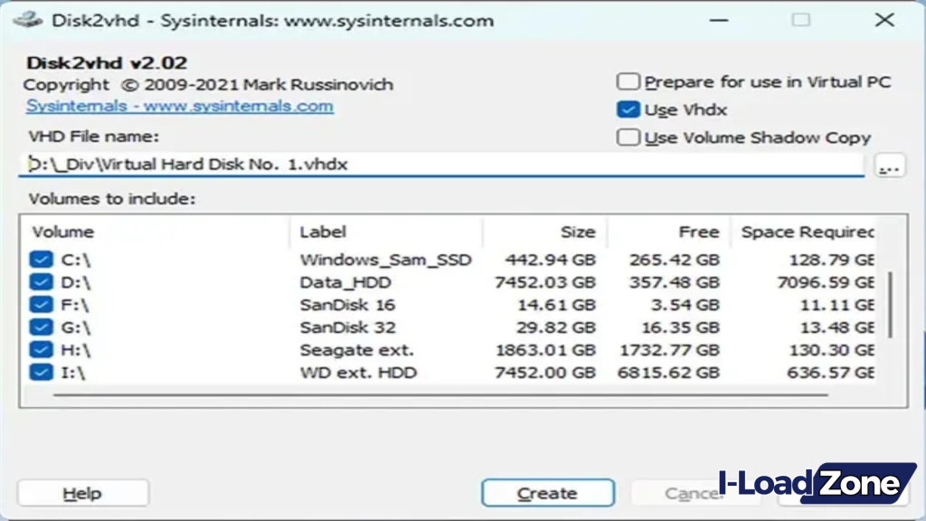Enable Prepare for use in Virtual PC
The height and width of the screenshot is (521, 926).
pos(628,81)
